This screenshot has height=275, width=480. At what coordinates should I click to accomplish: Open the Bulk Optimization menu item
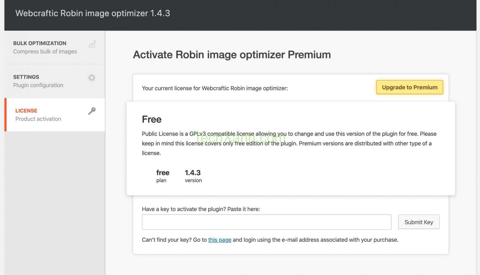55,47
